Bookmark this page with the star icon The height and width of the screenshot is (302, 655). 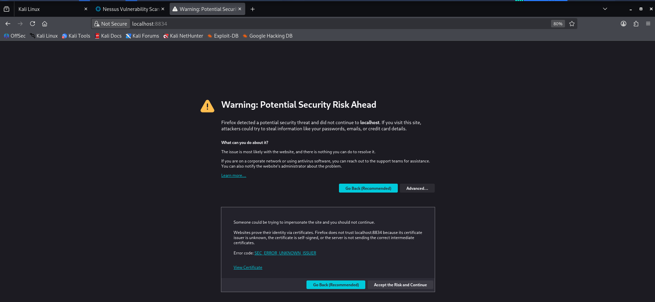[572, 24]
